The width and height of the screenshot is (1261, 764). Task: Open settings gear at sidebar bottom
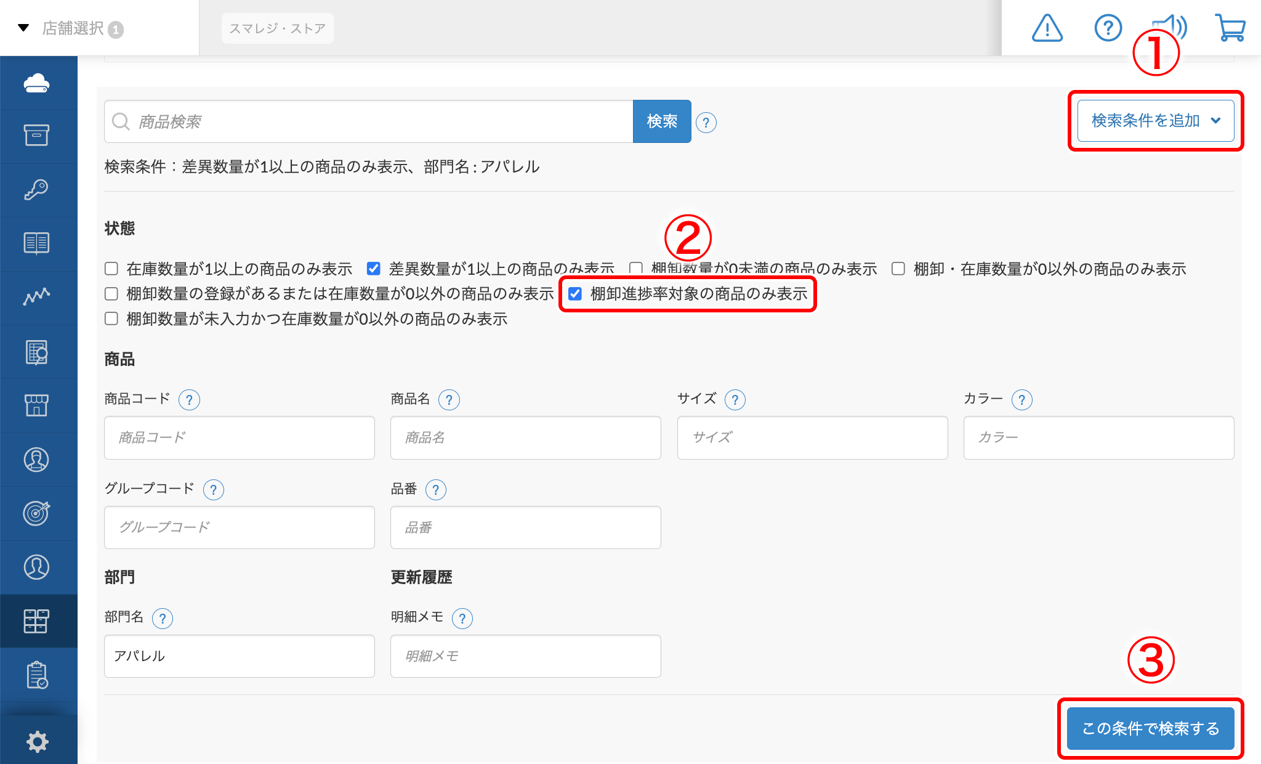coord(37,741)
